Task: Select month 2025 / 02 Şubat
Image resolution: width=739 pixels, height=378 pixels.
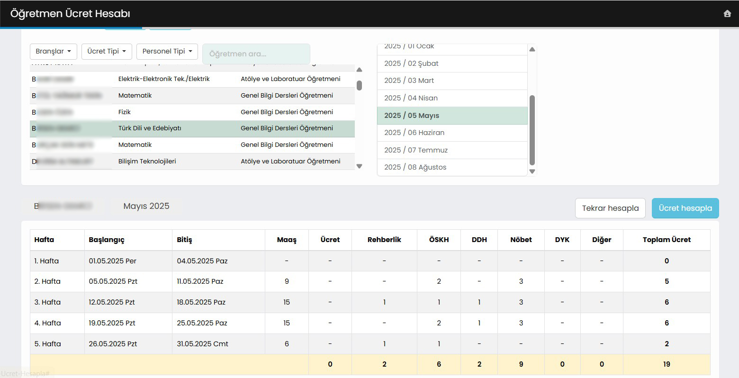Action: (x=452, y=63)
